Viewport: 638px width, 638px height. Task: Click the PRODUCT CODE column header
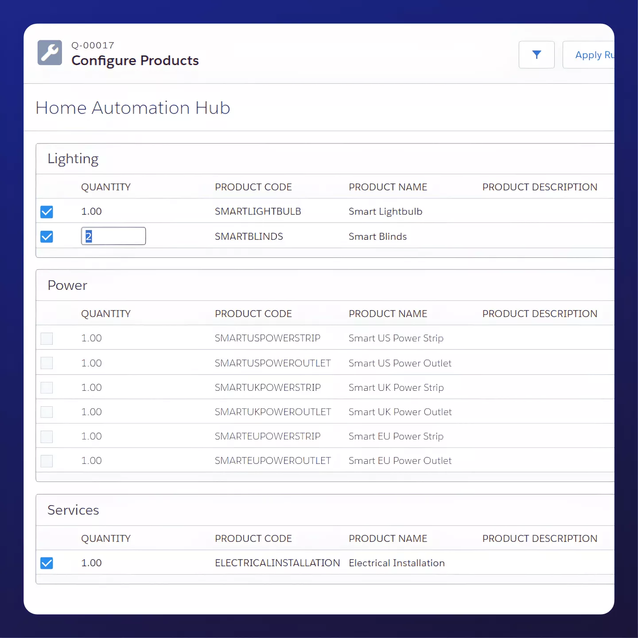253,187
